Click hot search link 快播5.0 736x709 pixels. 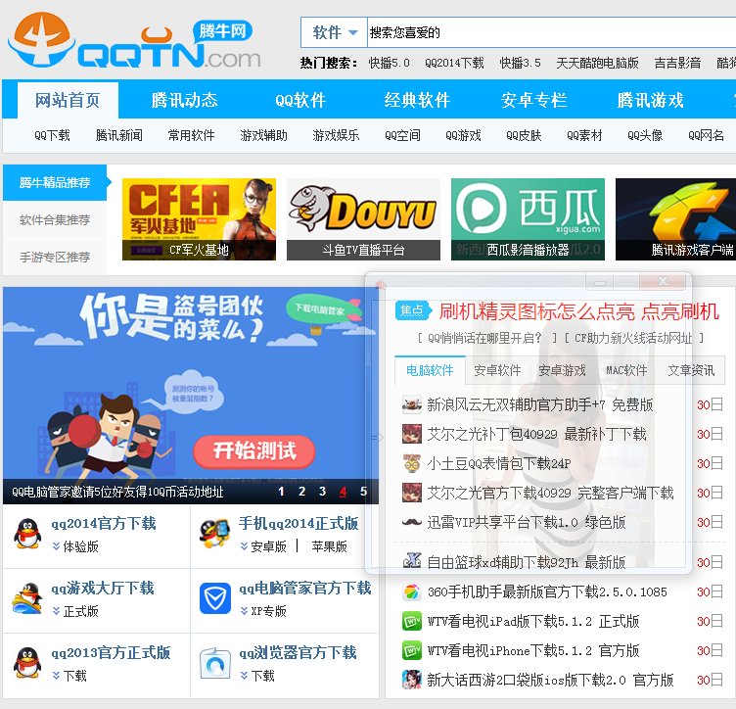390,63
